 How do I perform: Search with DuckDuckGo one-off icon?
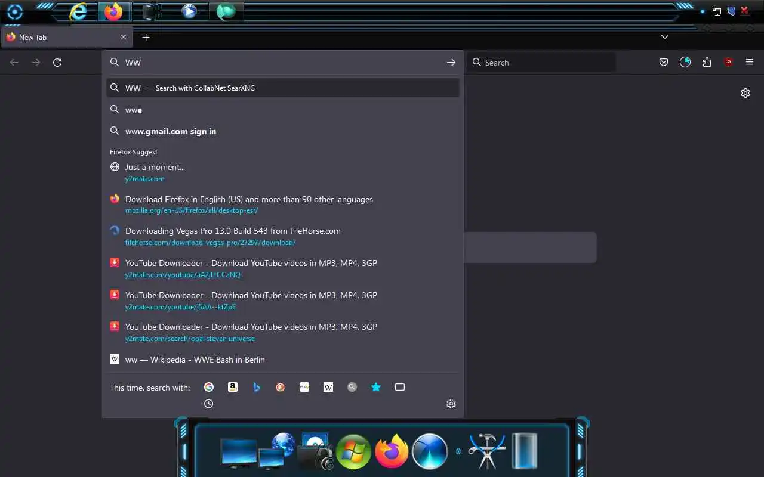pyautogui.click(x=281, y=387)
